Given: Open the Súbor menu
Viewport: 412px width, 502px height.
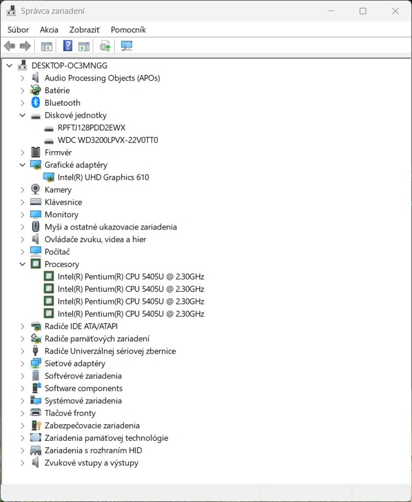Looking at the screenshot, I should pyautogui.click(x=18, y=30).
